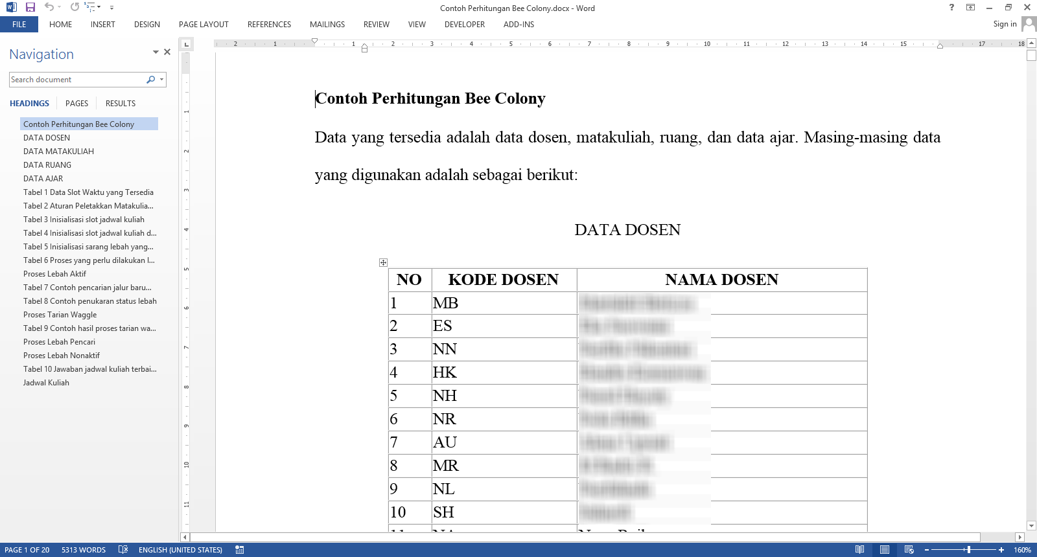Click the zoom slider handle

(x=968, y=550)
